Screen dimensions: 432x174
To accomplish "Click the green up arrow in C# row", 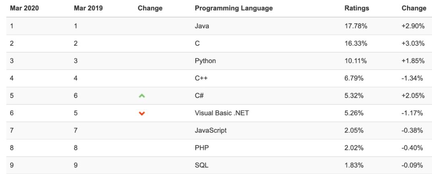I will [x=141, y=96].
